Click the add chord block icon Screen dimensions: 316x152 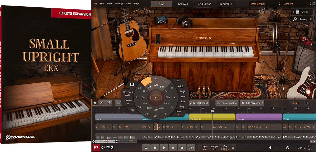coord(118,103)
